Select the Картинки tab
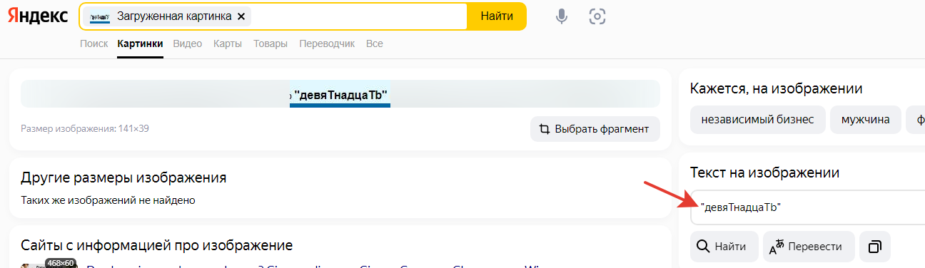 [140, 43]
